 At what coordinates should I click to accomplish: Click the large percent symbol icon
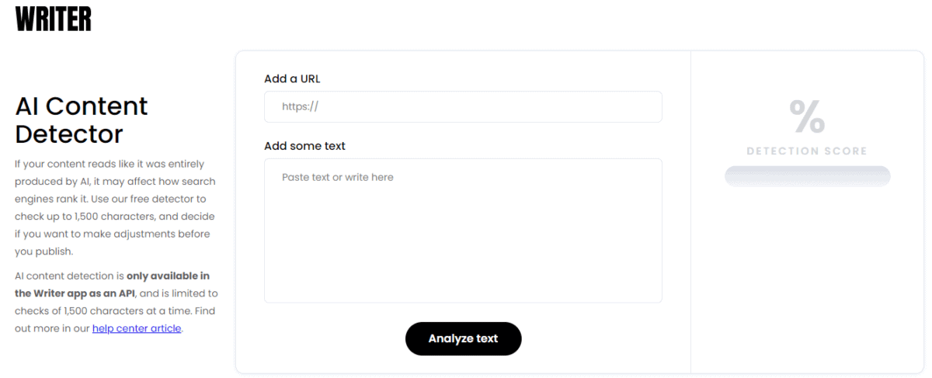click(x=807, y=116)
